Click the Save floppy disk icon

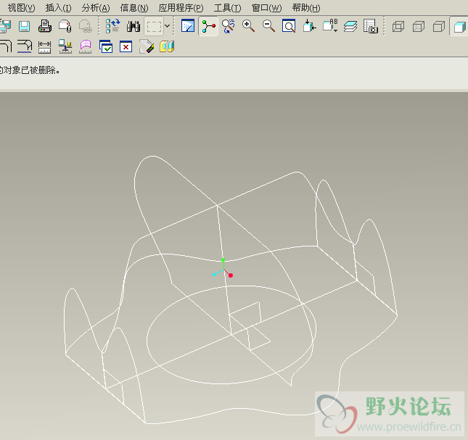(25, 27)
